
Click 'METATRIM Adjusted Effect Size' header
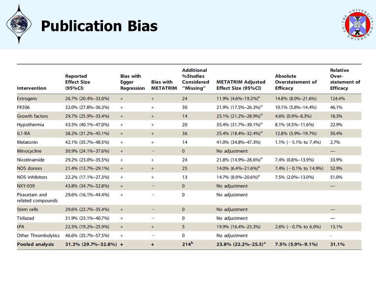[241, 85]
